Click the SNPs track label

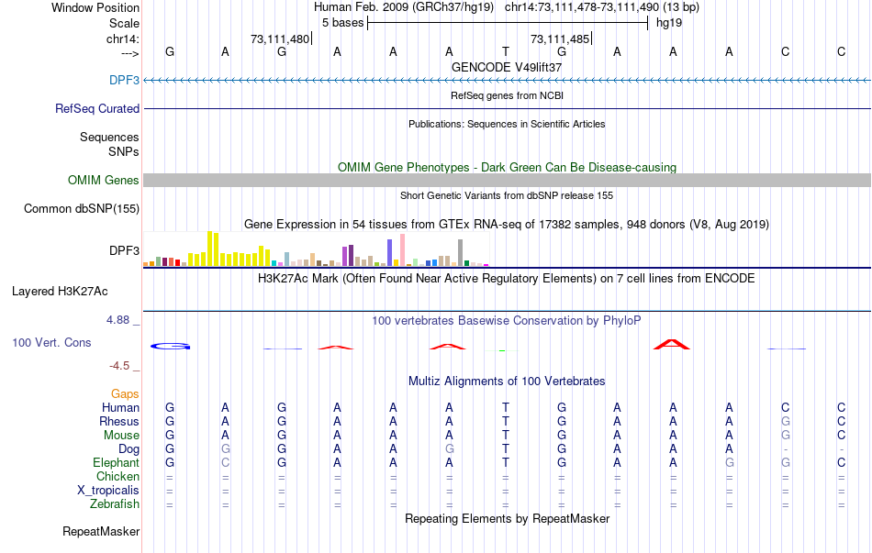124,151
